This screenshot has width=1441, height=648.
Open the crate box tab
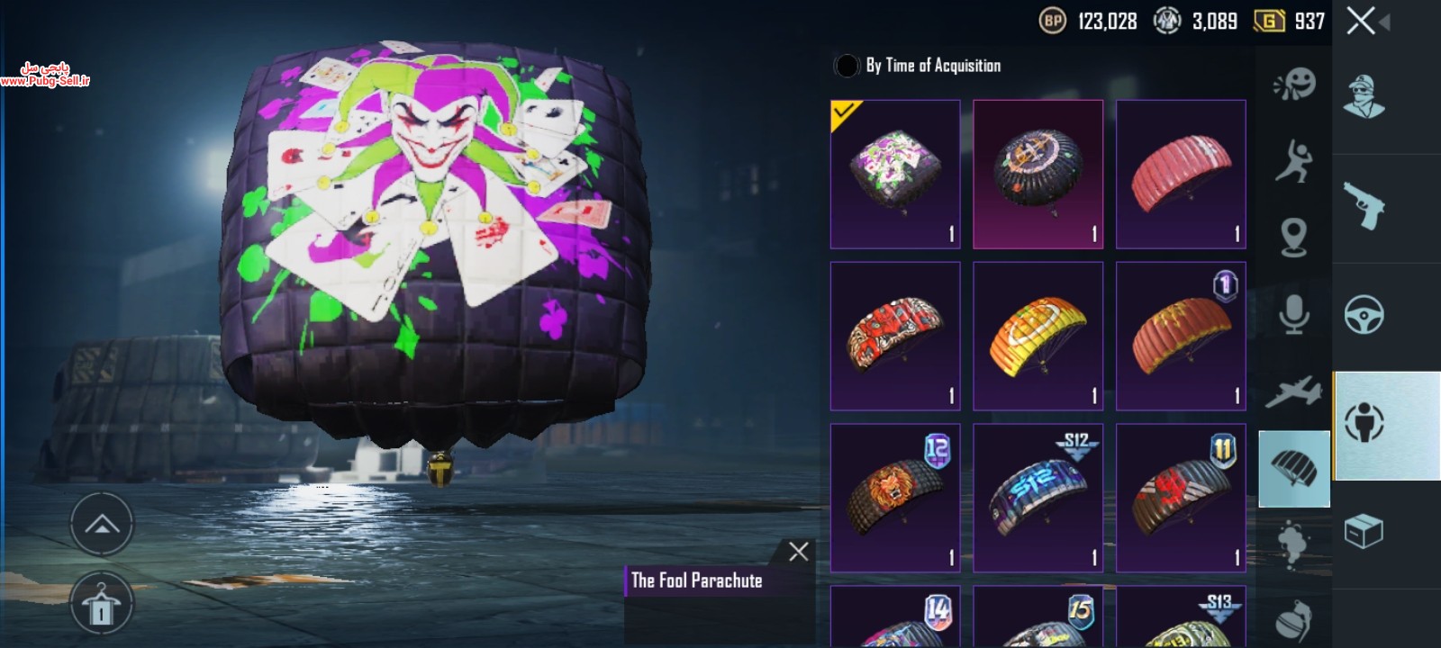tap(1364, 531)
